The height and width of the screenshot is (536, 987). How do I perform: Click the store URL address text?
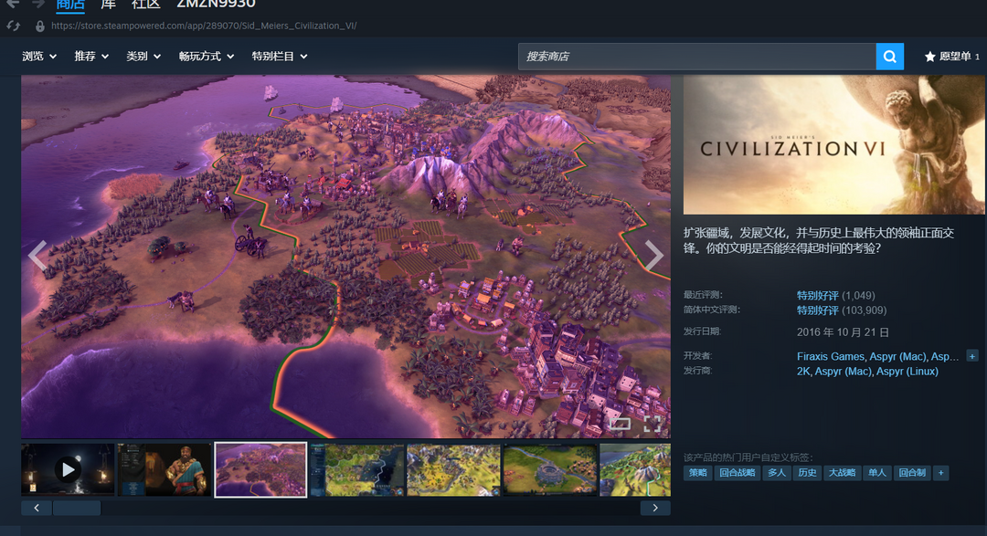pyautogui.click(x=204, y=26)
